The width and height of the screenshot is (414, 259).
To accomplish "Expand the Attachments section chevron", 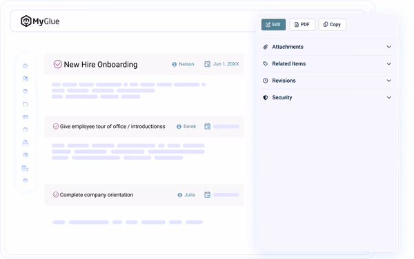I will click(x=389, y=47).
